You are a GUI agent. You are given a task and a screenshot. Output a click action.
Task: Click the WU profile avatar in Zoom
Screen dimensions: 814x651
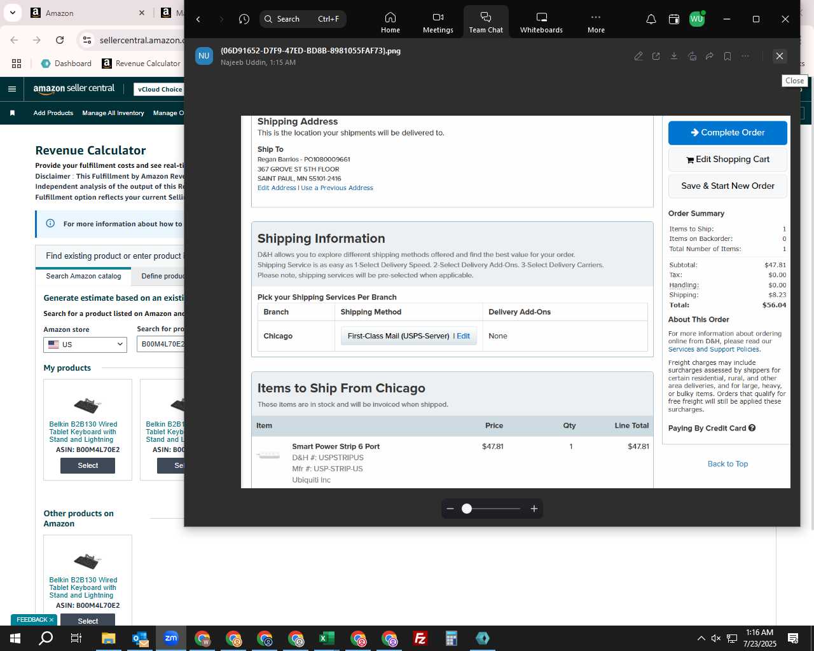697,18
